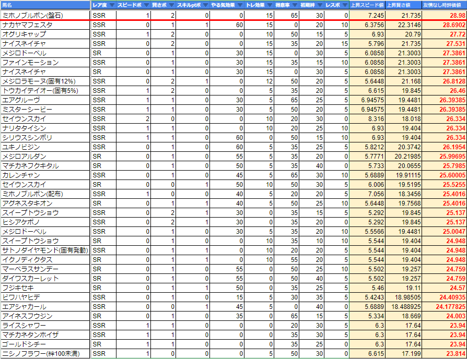
Task: Select the 上昇賢さ値 header cell
Action: tap(404, 5)
